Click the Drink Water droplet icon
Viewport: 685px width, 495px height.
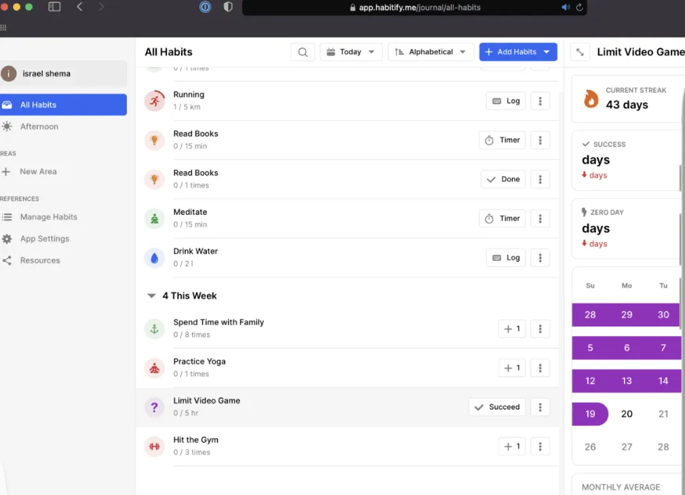[x=155, y=258]
